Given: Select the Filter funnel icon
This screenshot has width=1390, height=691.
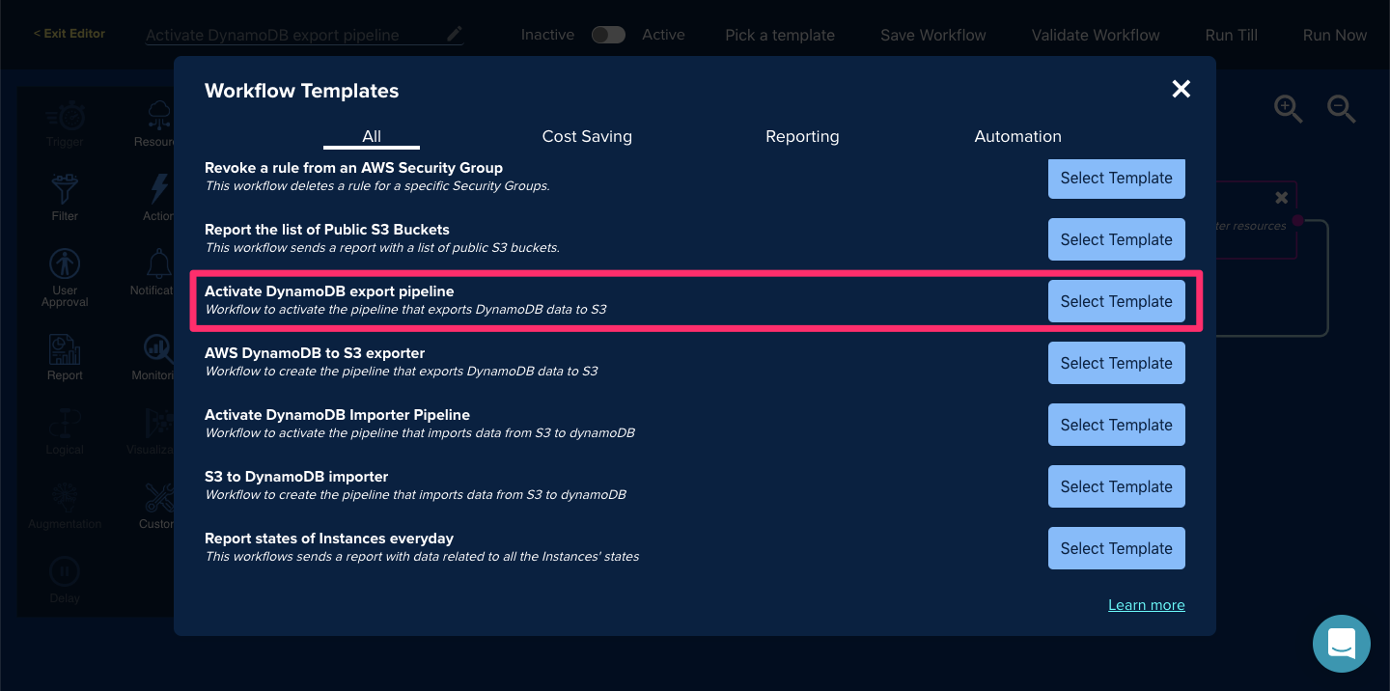Looking at the screenshot, I should click(65, 189).
